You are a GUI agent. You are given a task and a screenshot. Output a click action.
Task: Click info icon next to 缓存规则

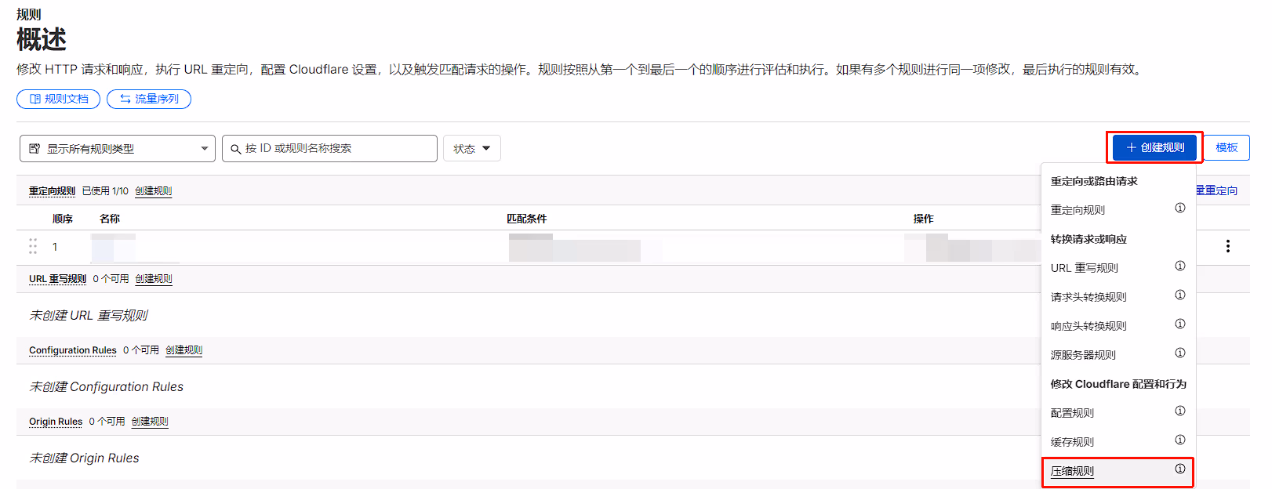1179,440
